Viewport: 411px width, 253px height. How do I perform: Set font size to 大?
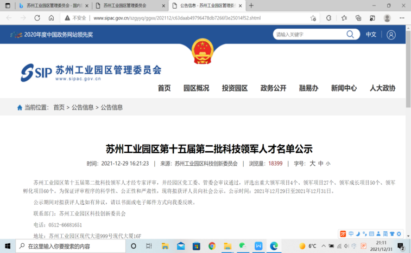point(312,164)
